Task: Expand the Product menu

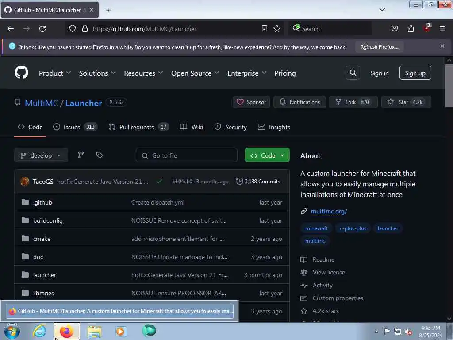Action: click(x=55, y=73)
